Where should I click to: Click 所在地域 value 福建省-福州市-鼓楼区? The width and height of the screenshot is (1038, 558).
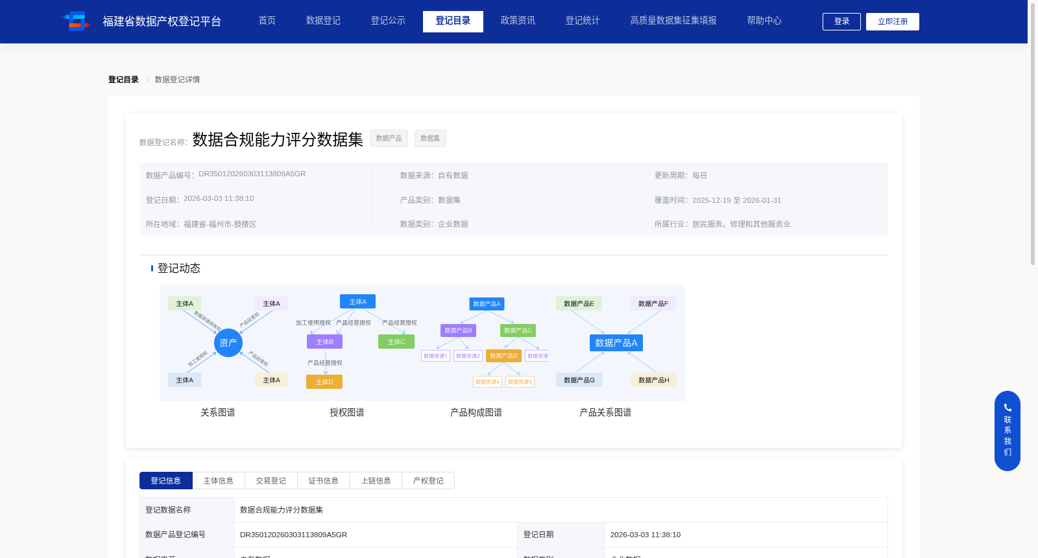220,224
